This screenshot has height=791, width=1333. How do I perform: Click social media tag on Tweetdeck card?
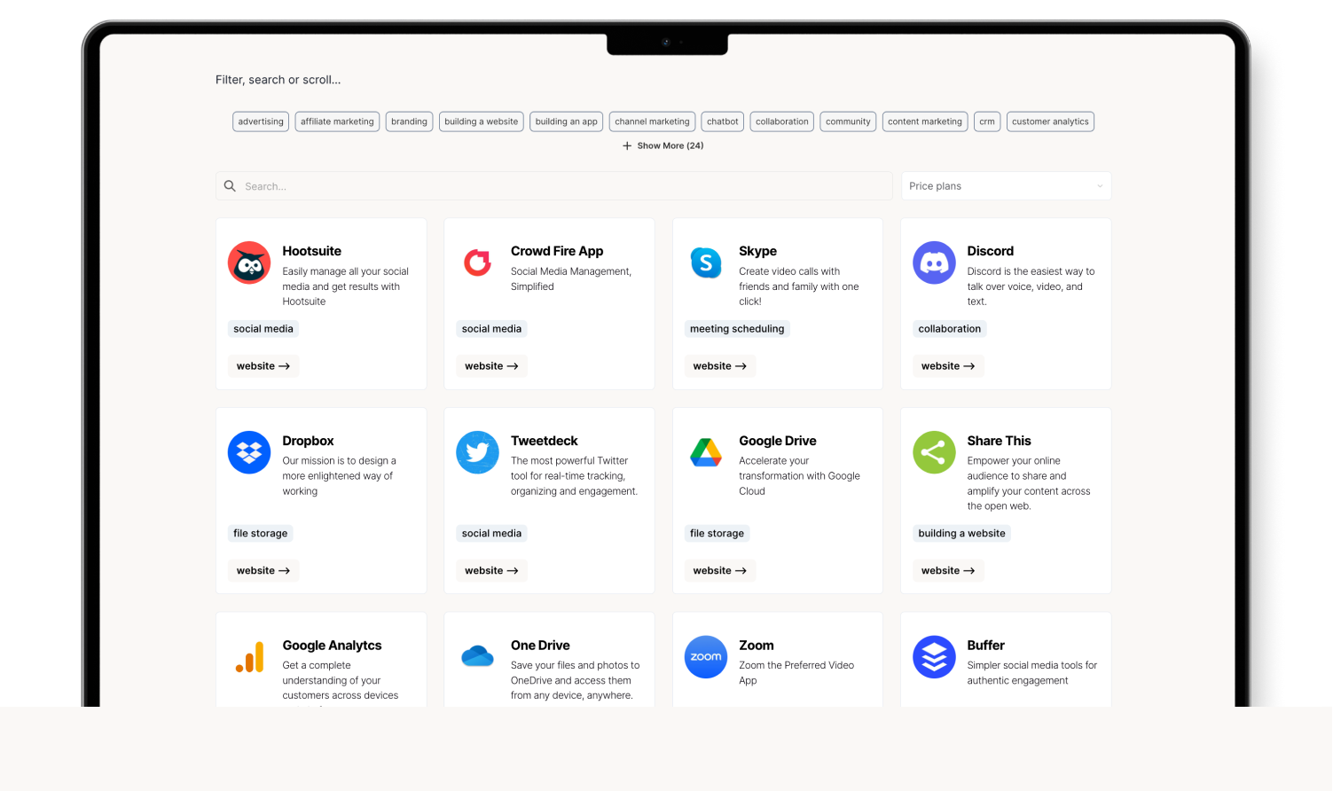click(491, 534)
